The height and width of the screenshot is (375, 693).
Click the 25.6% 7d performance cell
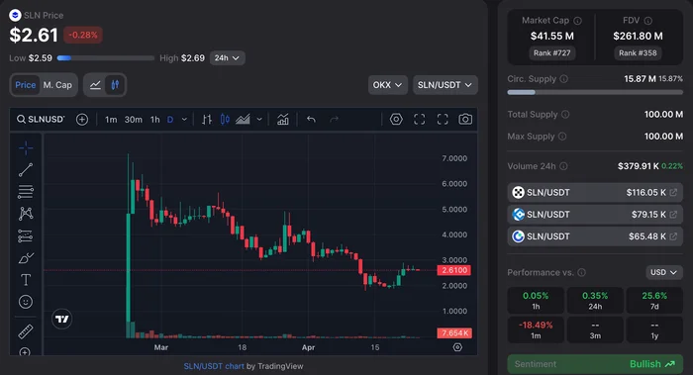(x=654, y=301)
